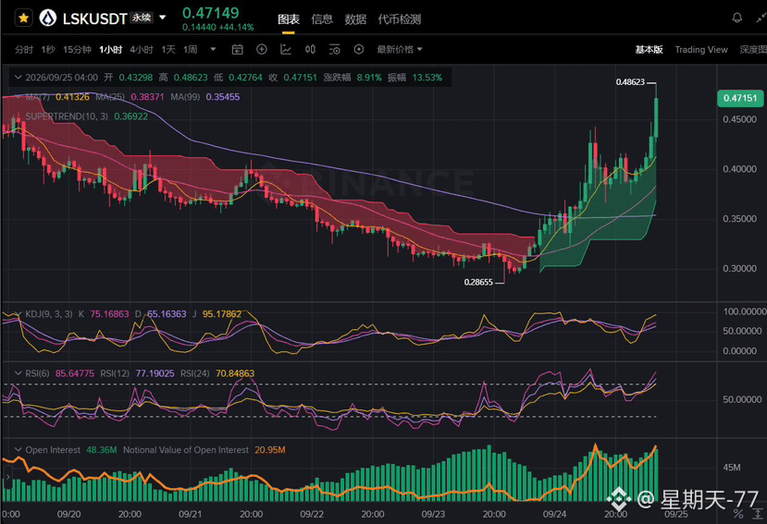Screen dimensions: 767x524
Task: Collapse the KDJ indicator panel chevron
Action: [19, 314]
